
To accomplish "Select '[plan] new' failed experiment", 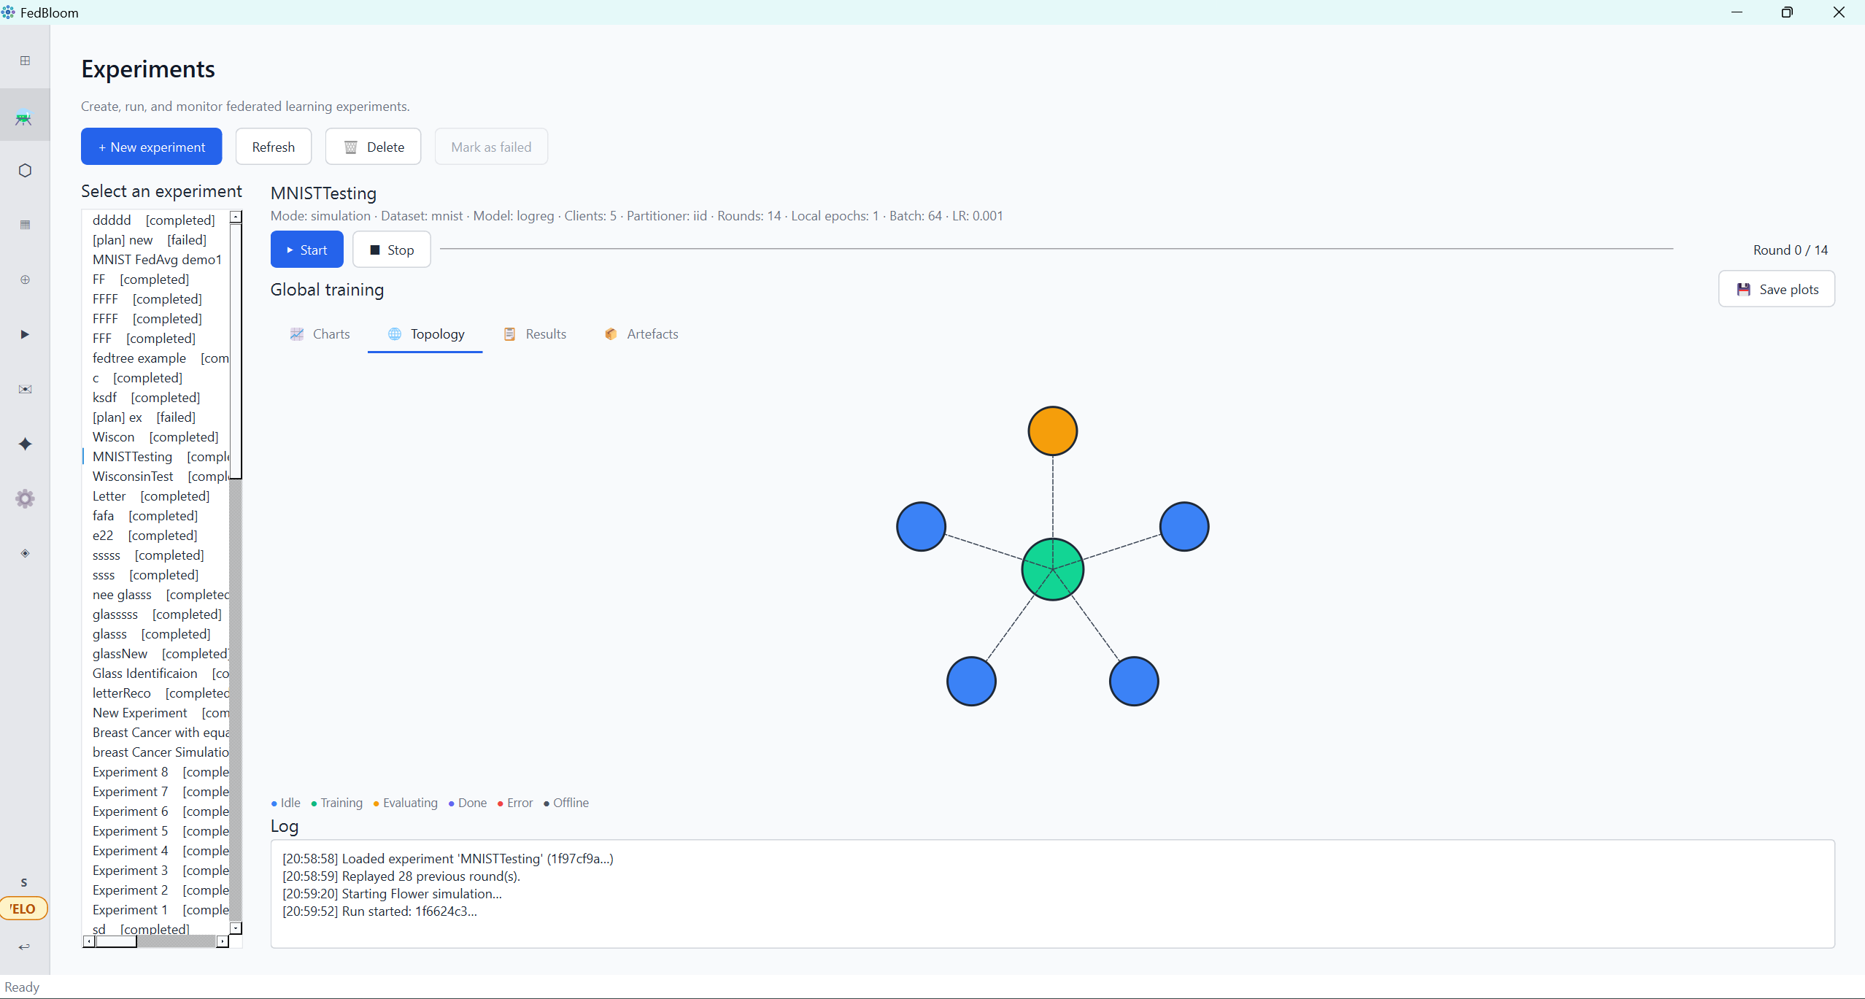I will pos(156,239).
